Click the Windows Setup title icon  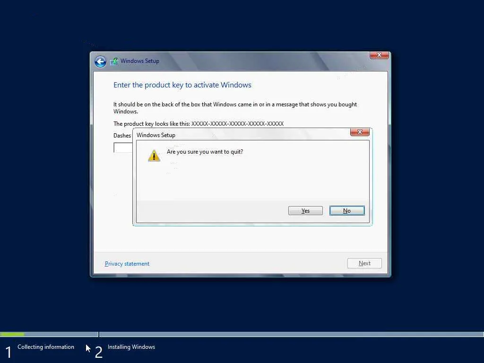114,61
